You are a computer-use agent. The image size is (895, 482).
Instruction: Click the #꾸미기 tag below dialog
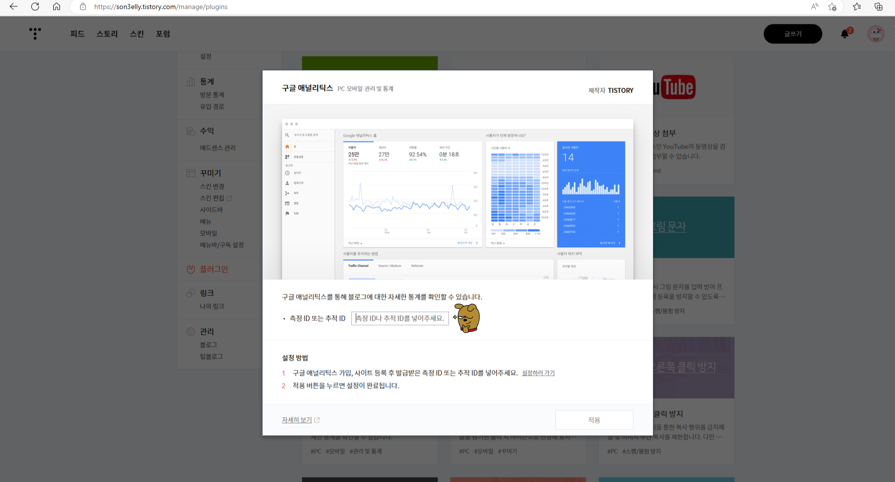pos(508,451)
